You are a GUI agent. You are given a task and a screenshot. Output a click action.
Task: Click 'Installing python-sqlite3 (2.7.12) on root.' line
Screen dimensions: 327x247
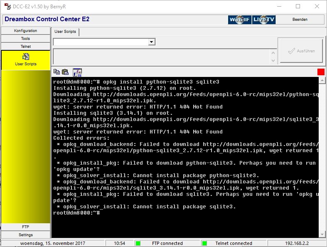(x=125, y=88)
